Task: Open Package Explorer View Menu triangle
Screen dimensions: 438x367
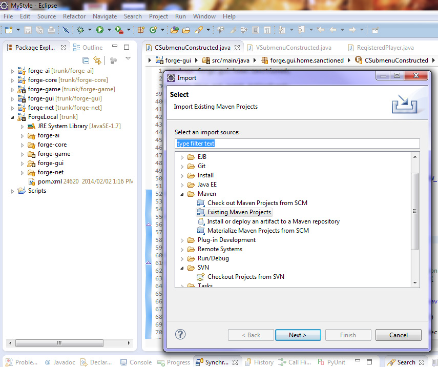Action: pyautogui.click(x=128, y=58)
